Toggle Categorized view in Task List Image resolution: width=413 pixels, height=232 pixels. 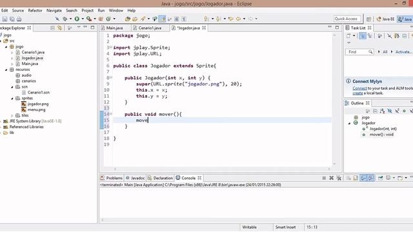tap(363, 36)
